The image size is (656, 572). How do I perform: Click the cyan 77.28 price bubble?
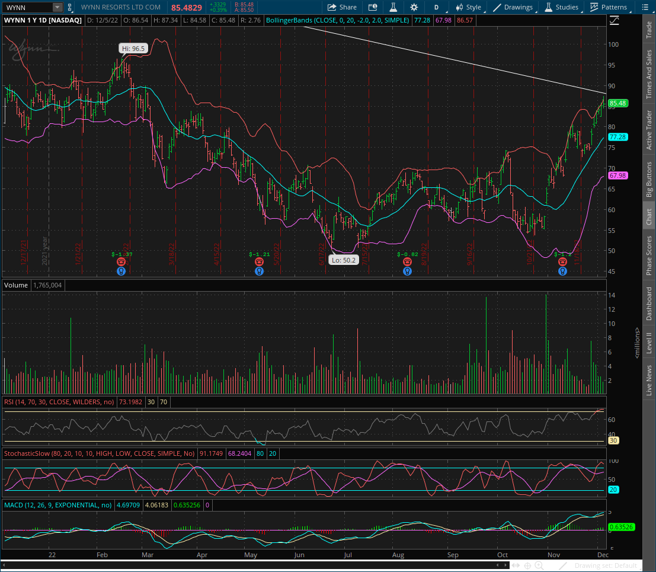pos(617,138)
